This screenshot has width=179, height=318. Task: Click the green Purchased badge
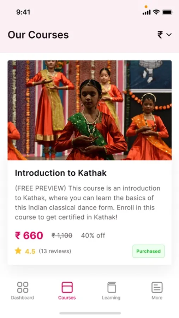[149, 251]
